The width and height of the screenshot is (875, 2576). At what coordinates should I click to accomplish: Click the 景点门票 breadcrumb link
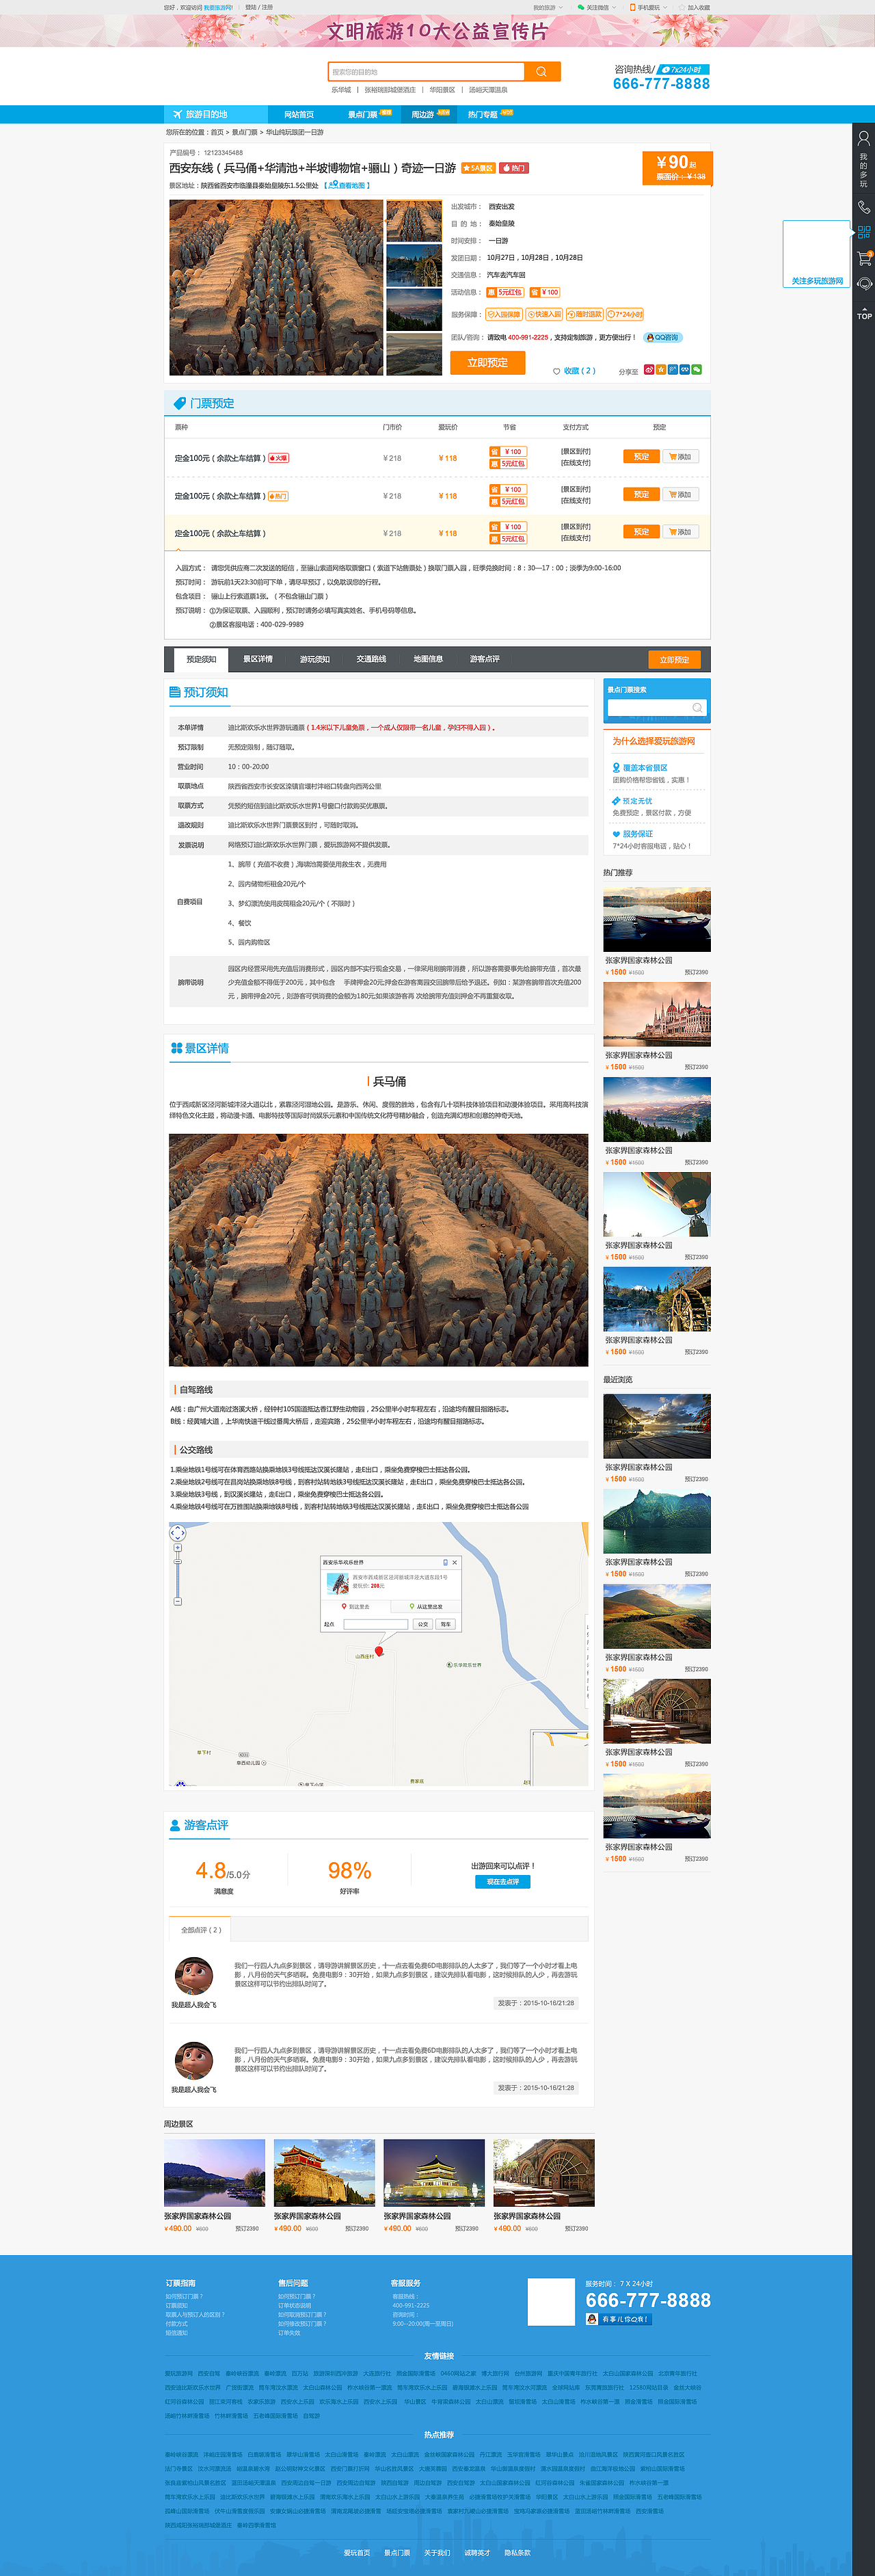coord(244,132)
